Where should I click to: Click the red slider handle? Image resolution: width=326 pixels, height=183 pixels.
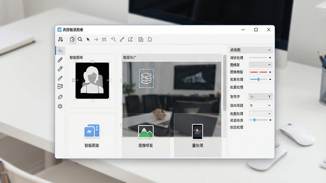click(x=259, y=72)
